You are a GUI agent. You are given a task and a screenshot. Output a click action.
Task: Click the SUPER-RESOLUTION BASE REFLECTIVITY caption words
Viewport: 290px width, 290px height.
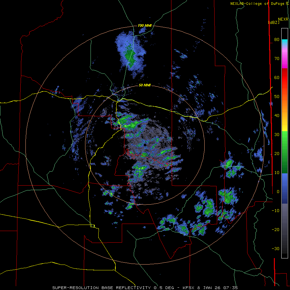tap(101, 288)
